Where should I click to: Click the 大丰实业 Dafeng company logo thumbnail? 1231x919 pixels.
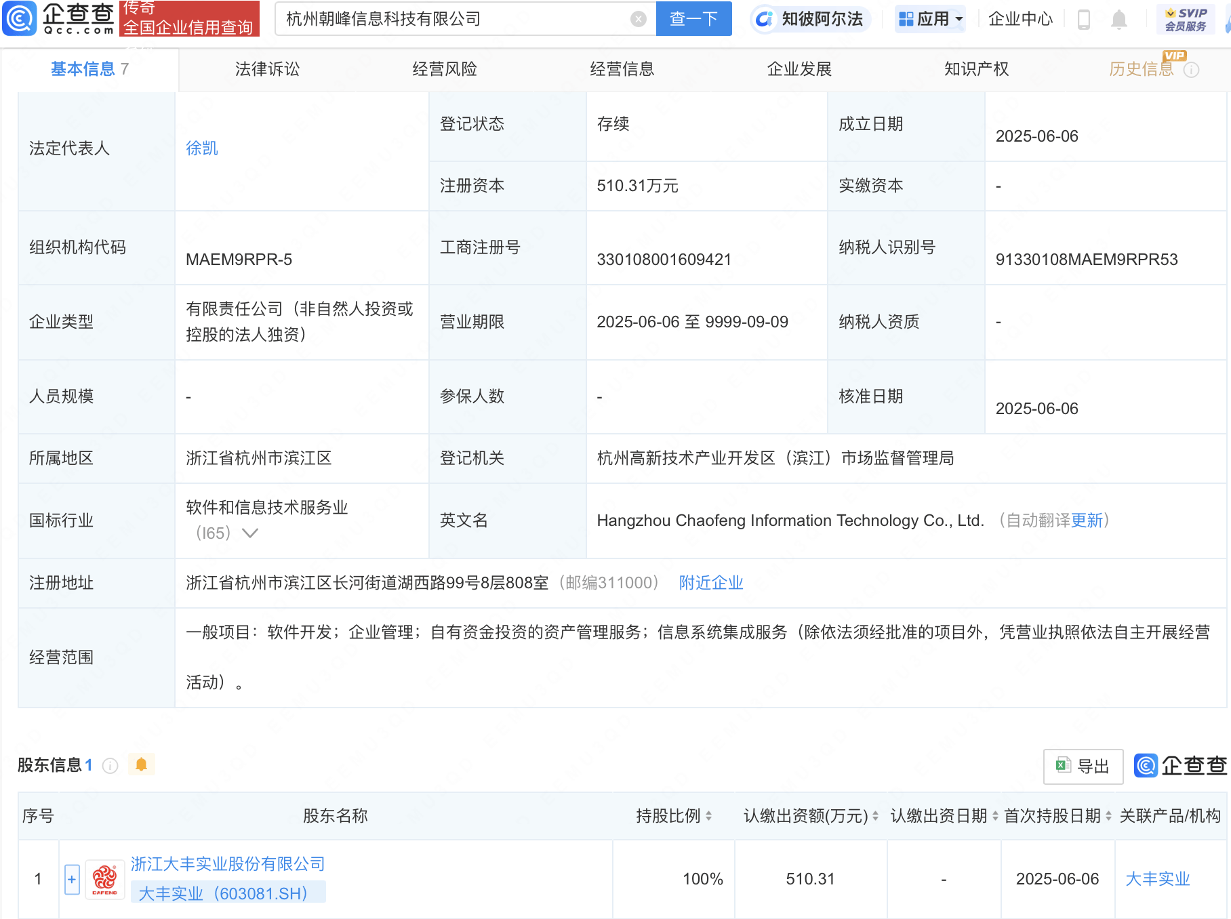coord(104,880)
